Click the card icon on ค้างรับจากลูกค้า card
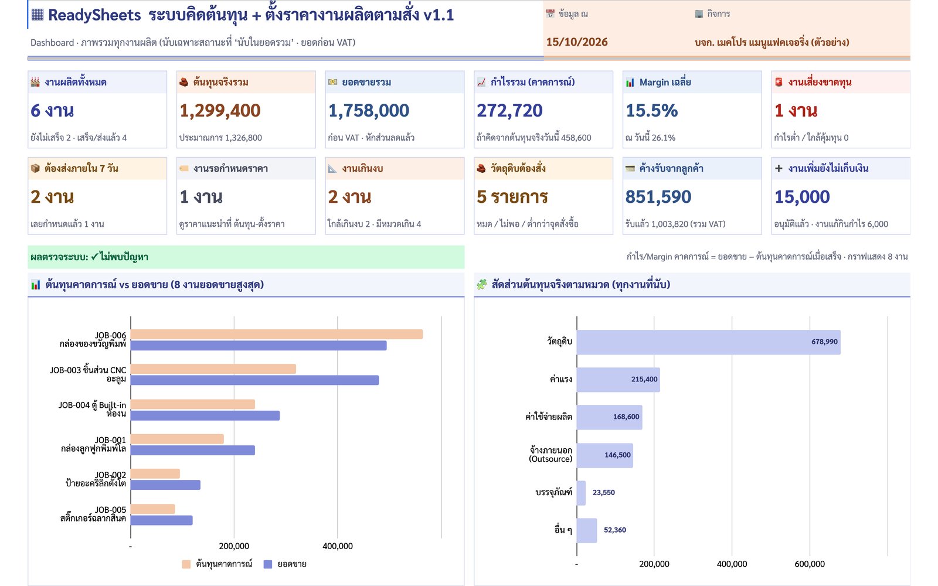Screen dimensions: 938x586 point(630,168)
